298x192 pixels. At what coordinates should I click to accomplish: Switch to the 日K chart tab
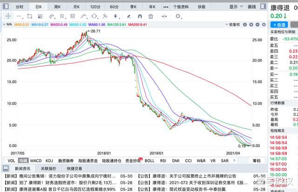(x=38, y=7)
